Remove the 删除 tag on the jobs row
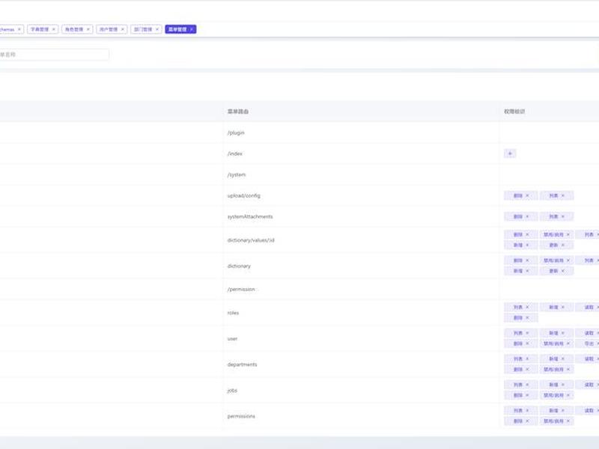Viewport: 599px width, 449px height. [527, 395]
